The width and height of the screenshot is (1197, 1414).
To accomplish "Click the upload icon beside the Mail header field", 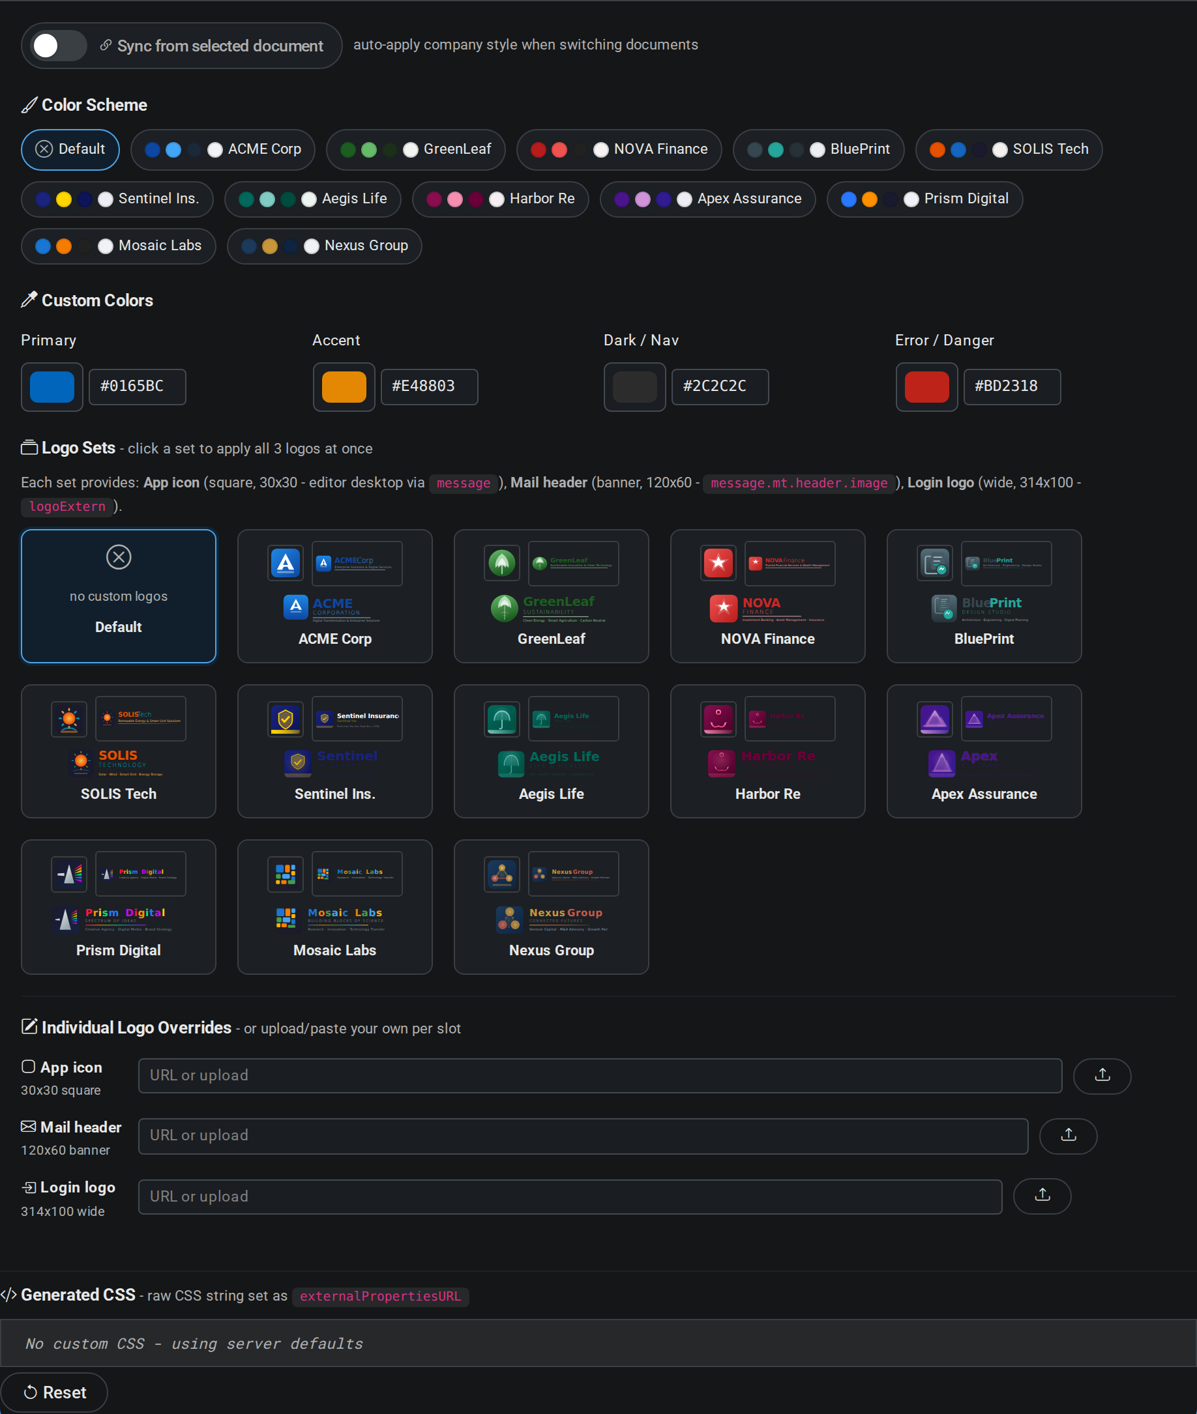I will pyautogui.click(x=1067, y=1136).
